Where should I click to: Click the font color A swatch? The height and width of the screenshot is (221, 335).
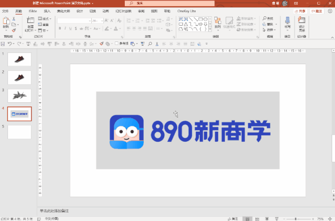coord(116,28)
